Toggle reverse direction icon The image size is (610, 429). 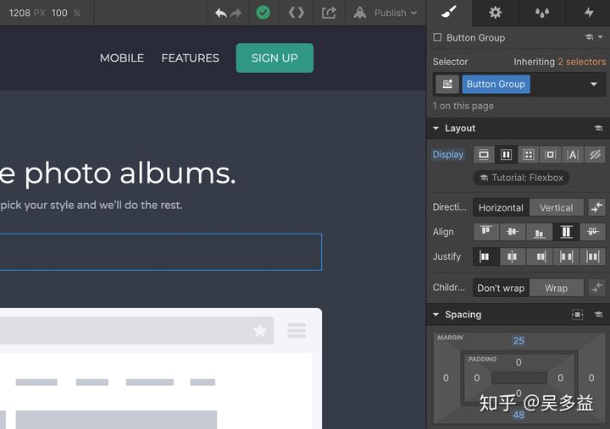(596, 207)
